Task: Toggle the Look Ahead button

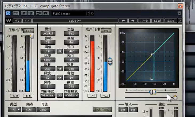Action: (x=102, y=110)
